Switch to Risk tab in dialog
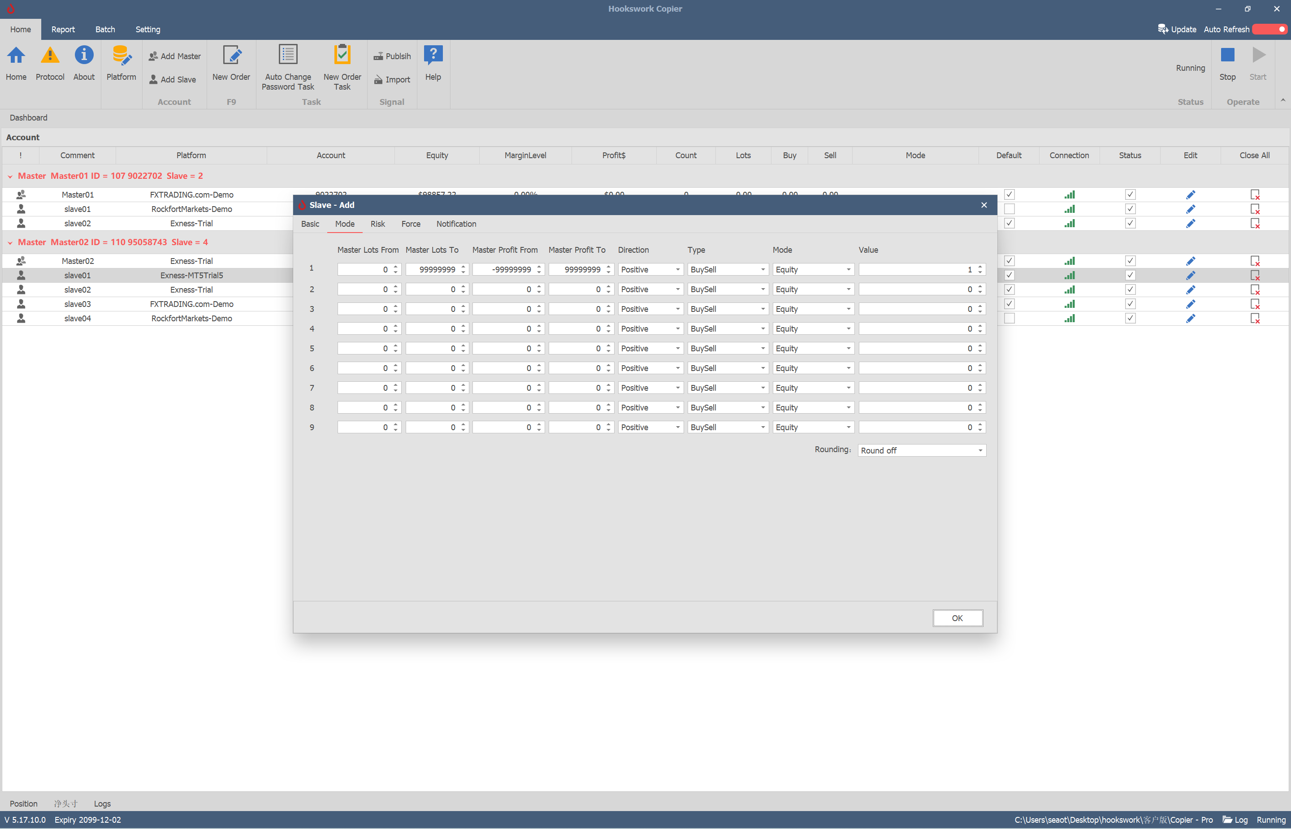Image resolution: width=1291 pixels, height=829 pixels. pyautogui.click(x=377, y=224)
